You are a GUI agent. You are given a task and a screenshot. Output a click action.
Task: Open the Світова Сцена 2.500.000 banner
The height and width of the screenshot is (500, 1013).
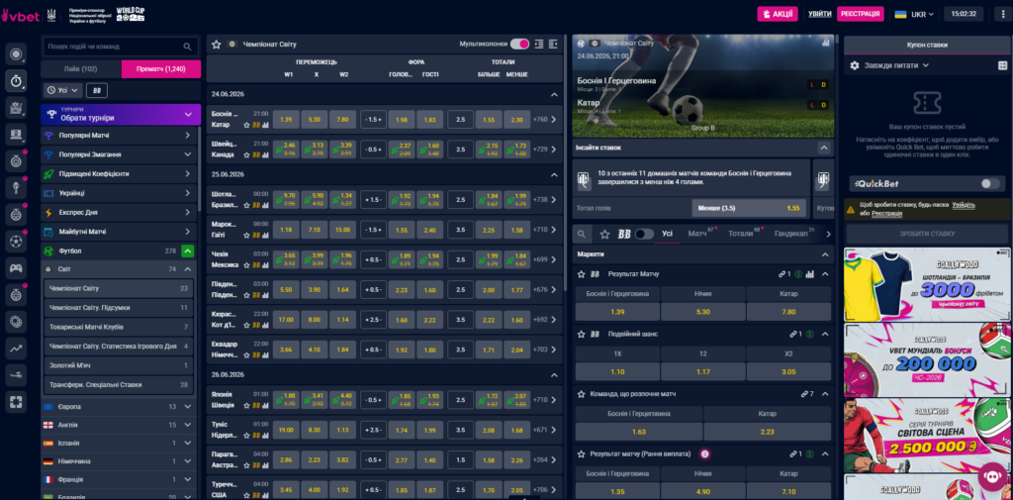coord(928,434)
